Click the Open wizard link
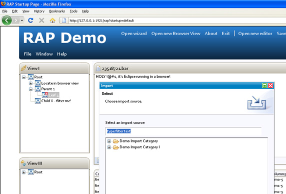Viewport: 286px width, 194px height. [134, 34]
